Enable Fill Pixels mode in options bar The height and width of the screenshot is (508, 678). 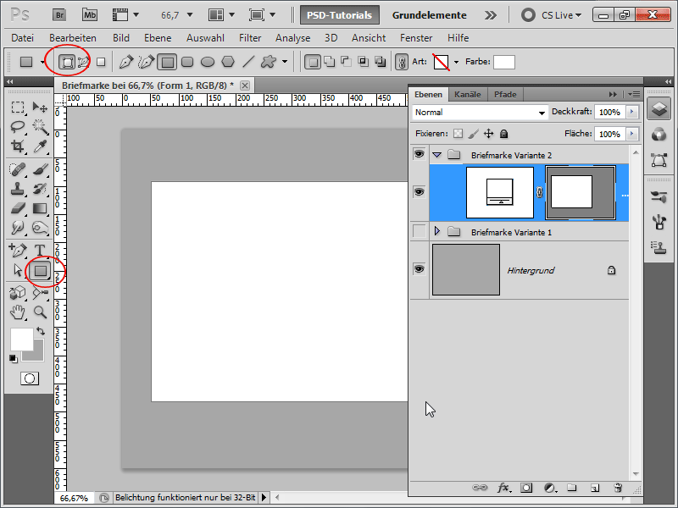pyautogui.click(x=101, y=62)
